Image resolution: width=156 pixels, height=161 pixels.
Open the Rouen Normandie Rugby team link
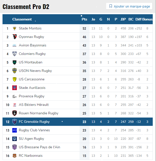tap(38, 113)
